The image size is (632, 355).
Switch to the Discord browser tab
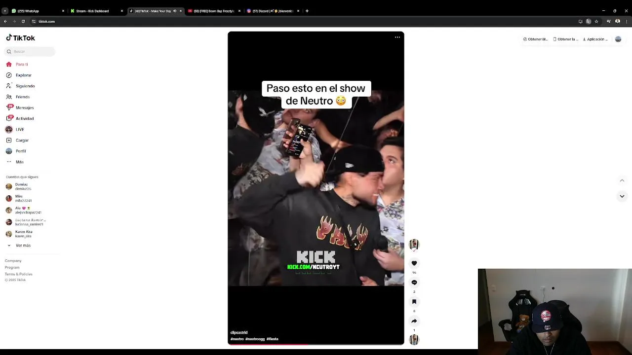tap(273, 11)
